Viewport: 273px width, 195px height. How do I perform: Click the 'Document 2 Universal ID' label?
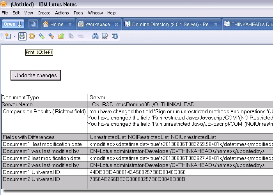[x=31, y=179]
